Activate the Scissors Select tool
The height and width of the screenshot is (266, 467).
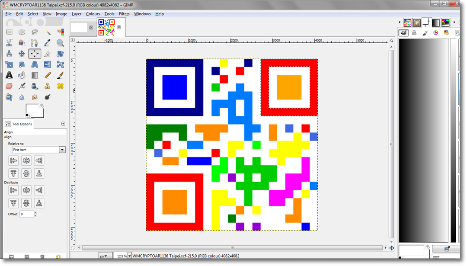click(9, 43)
